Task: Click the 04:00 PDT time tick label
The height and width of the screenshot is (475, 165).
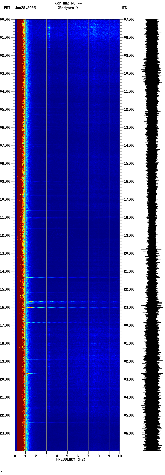Action: pyautogui.click(x=5, y=91)
